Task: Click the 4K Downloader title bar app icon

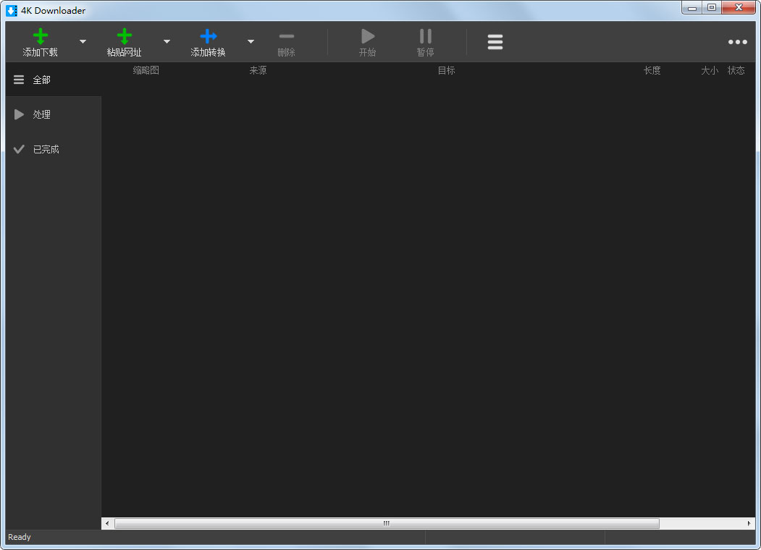Action: coord(12,10)
